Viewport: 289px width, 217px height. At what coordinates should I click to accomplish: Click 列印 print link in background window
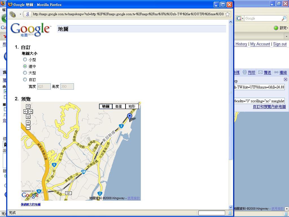click(x=251, y=72)
